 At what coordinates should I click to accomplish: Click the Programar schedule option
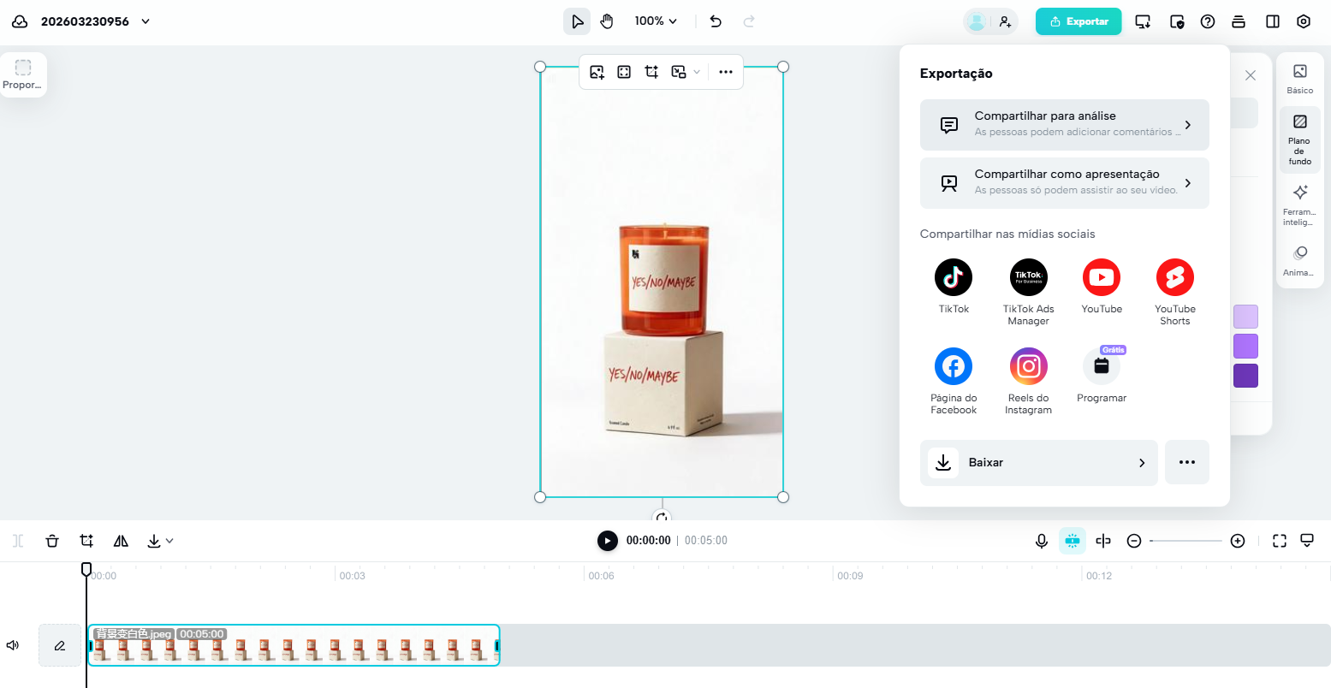[1102, 375]
